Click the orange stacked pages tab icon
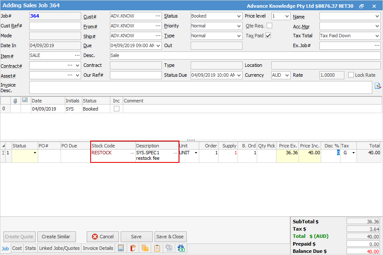 tap(145, 248)
